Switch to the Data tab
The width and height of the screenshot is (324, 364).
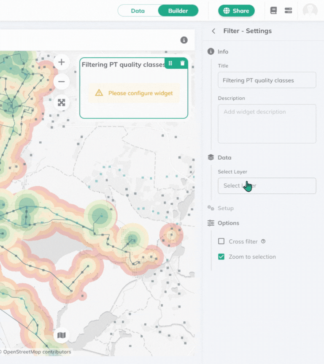click(x=138, y=11)
